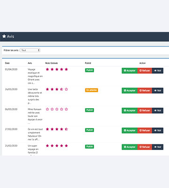Refuse the review dated 01/04/2020
Screen dimensions: 169x188
pos(145,70)
